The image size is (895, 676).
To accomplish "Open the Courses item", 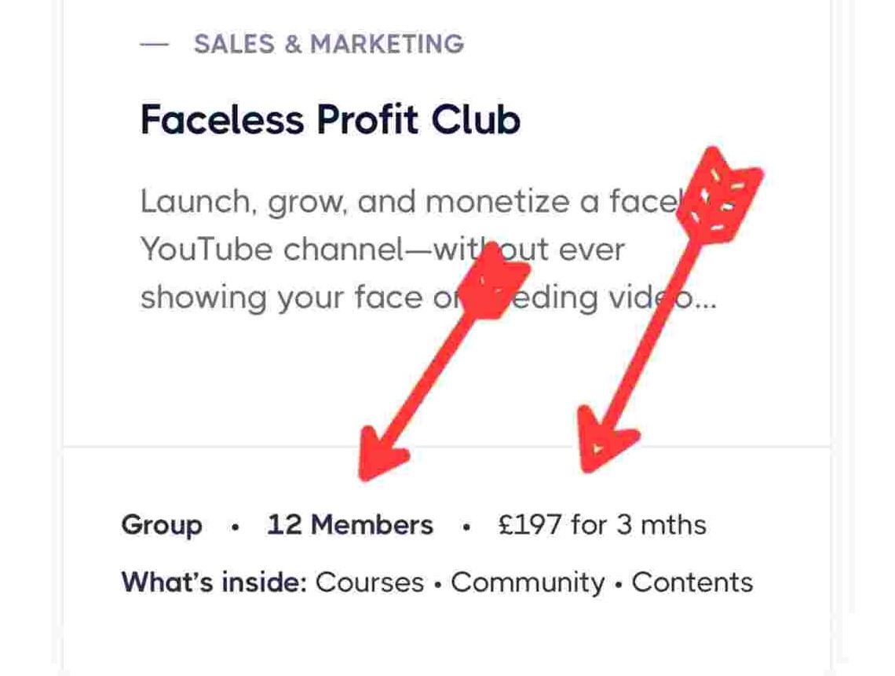I will tap(369, 583).
